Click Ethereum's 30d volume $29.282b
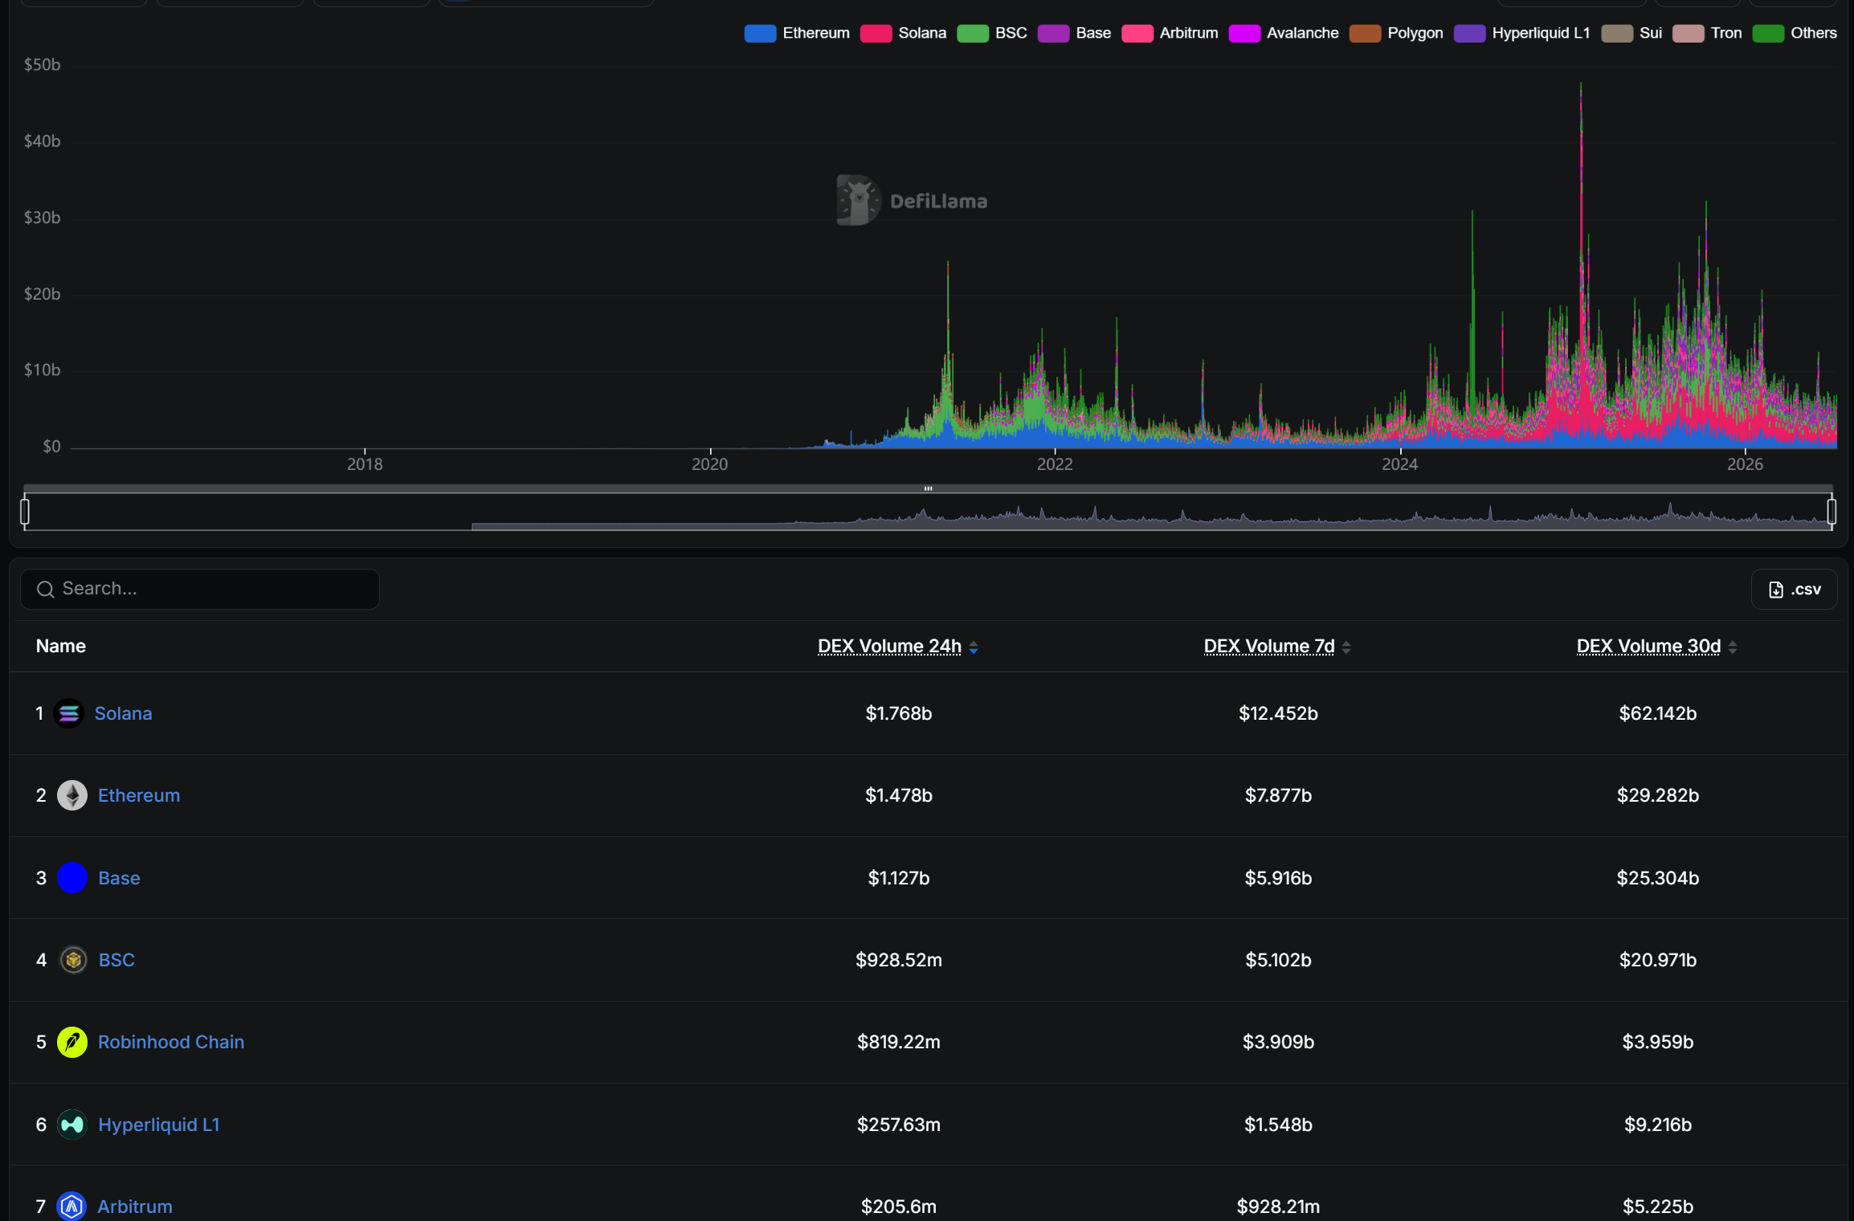The height and width of the screenshot is (1221, 1854). [1657, 795]
